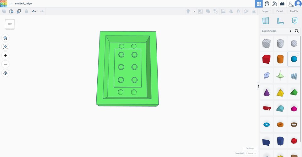Click the shapes panel scrollbar
This screenshot has height=157, width=302.
(x=301, y=89)
